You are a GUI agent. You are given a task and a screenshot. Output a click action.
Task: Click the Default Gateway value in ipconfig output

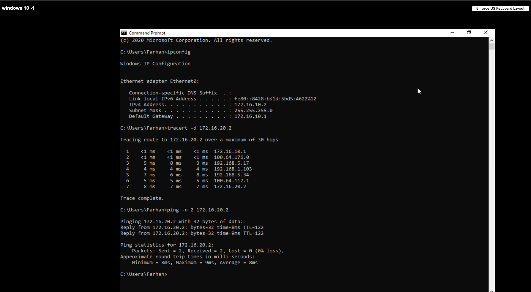250,116
